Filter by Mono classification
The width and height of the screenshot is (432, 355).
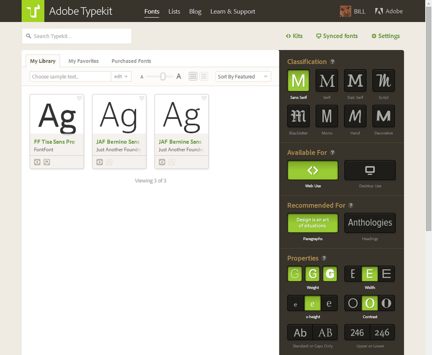click(x=327, y=116)
